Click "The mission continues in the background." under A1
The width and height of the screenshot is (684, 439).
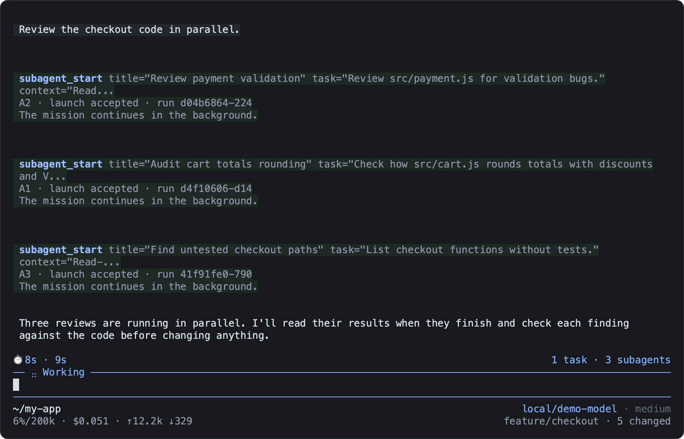138,201
